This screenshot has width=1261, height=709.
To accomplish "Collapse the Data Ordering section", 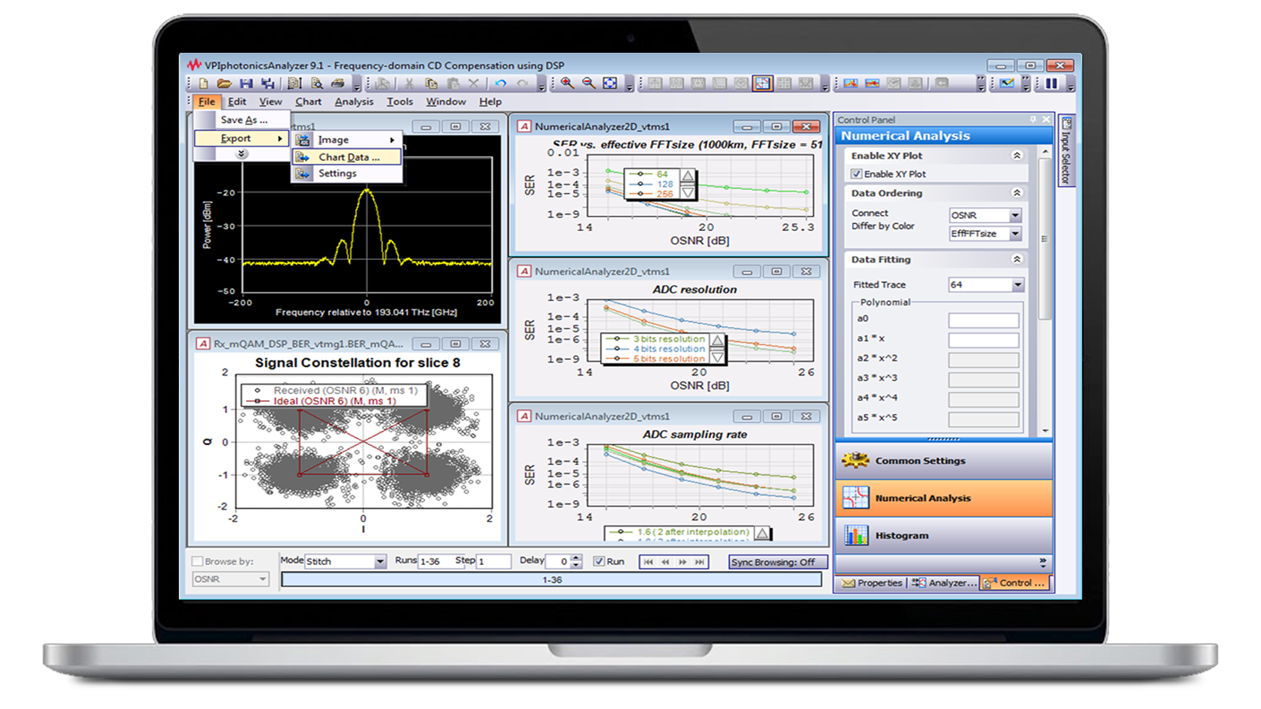I will [1017, 193].
